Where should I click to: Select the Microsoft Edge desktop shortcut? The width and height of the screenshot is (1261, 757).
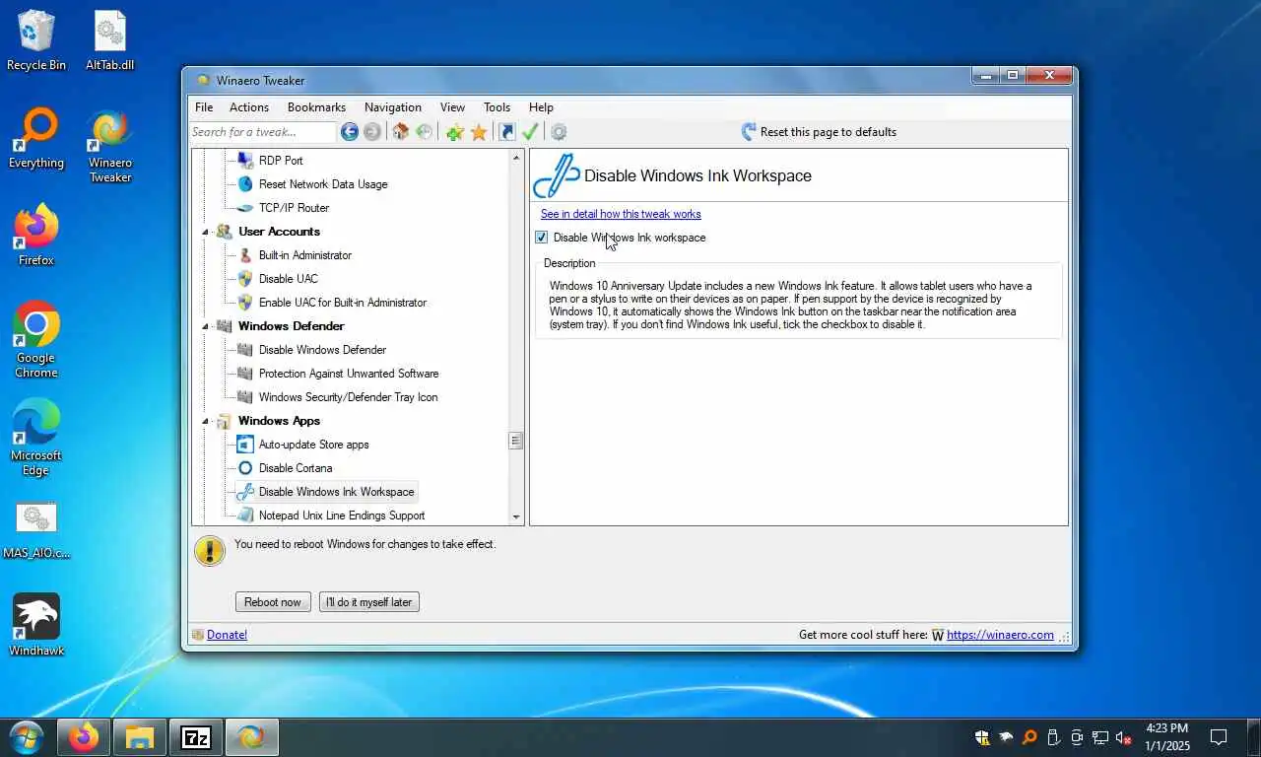point(36,438)
